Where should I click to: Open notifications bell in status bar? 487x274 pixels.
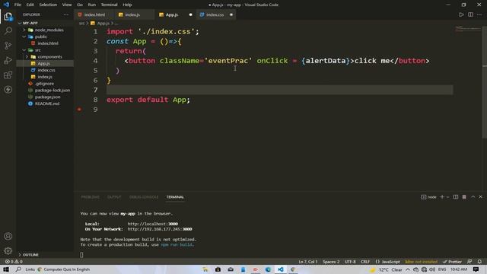[479, 262]
